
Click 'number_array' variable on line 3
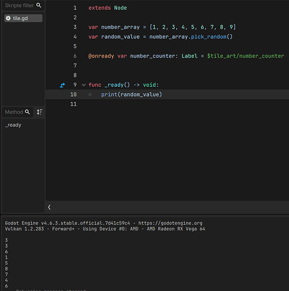coord(120,27)
